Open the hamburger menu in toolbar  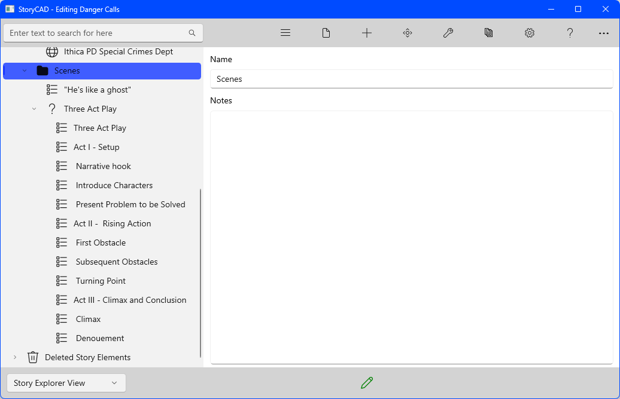click(285, 33)
